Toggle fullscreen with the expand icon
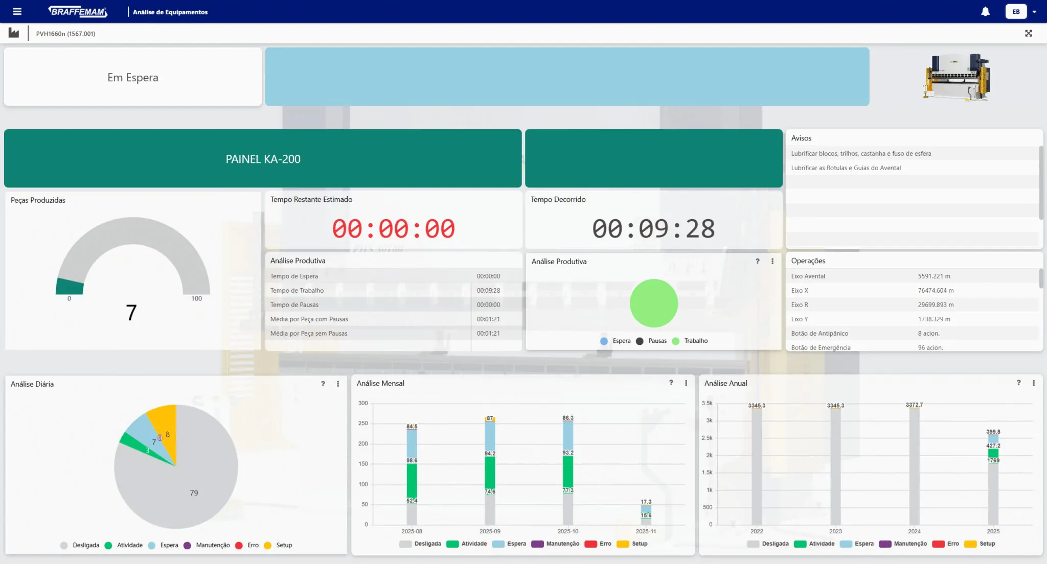The height and width of the screenshot is (564, 1047). pos(1029,33)
